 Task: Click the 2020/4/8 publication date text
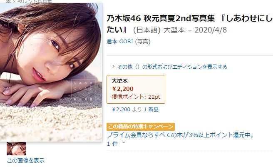[211, 30]
